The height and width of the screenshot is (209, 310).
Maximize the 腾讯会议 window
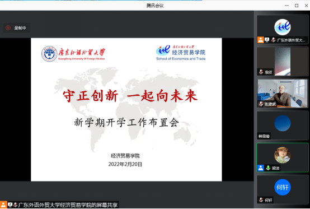click(x=297, y=6)
